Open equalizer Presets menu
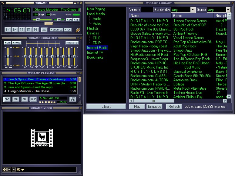 [x=72, y=43]
